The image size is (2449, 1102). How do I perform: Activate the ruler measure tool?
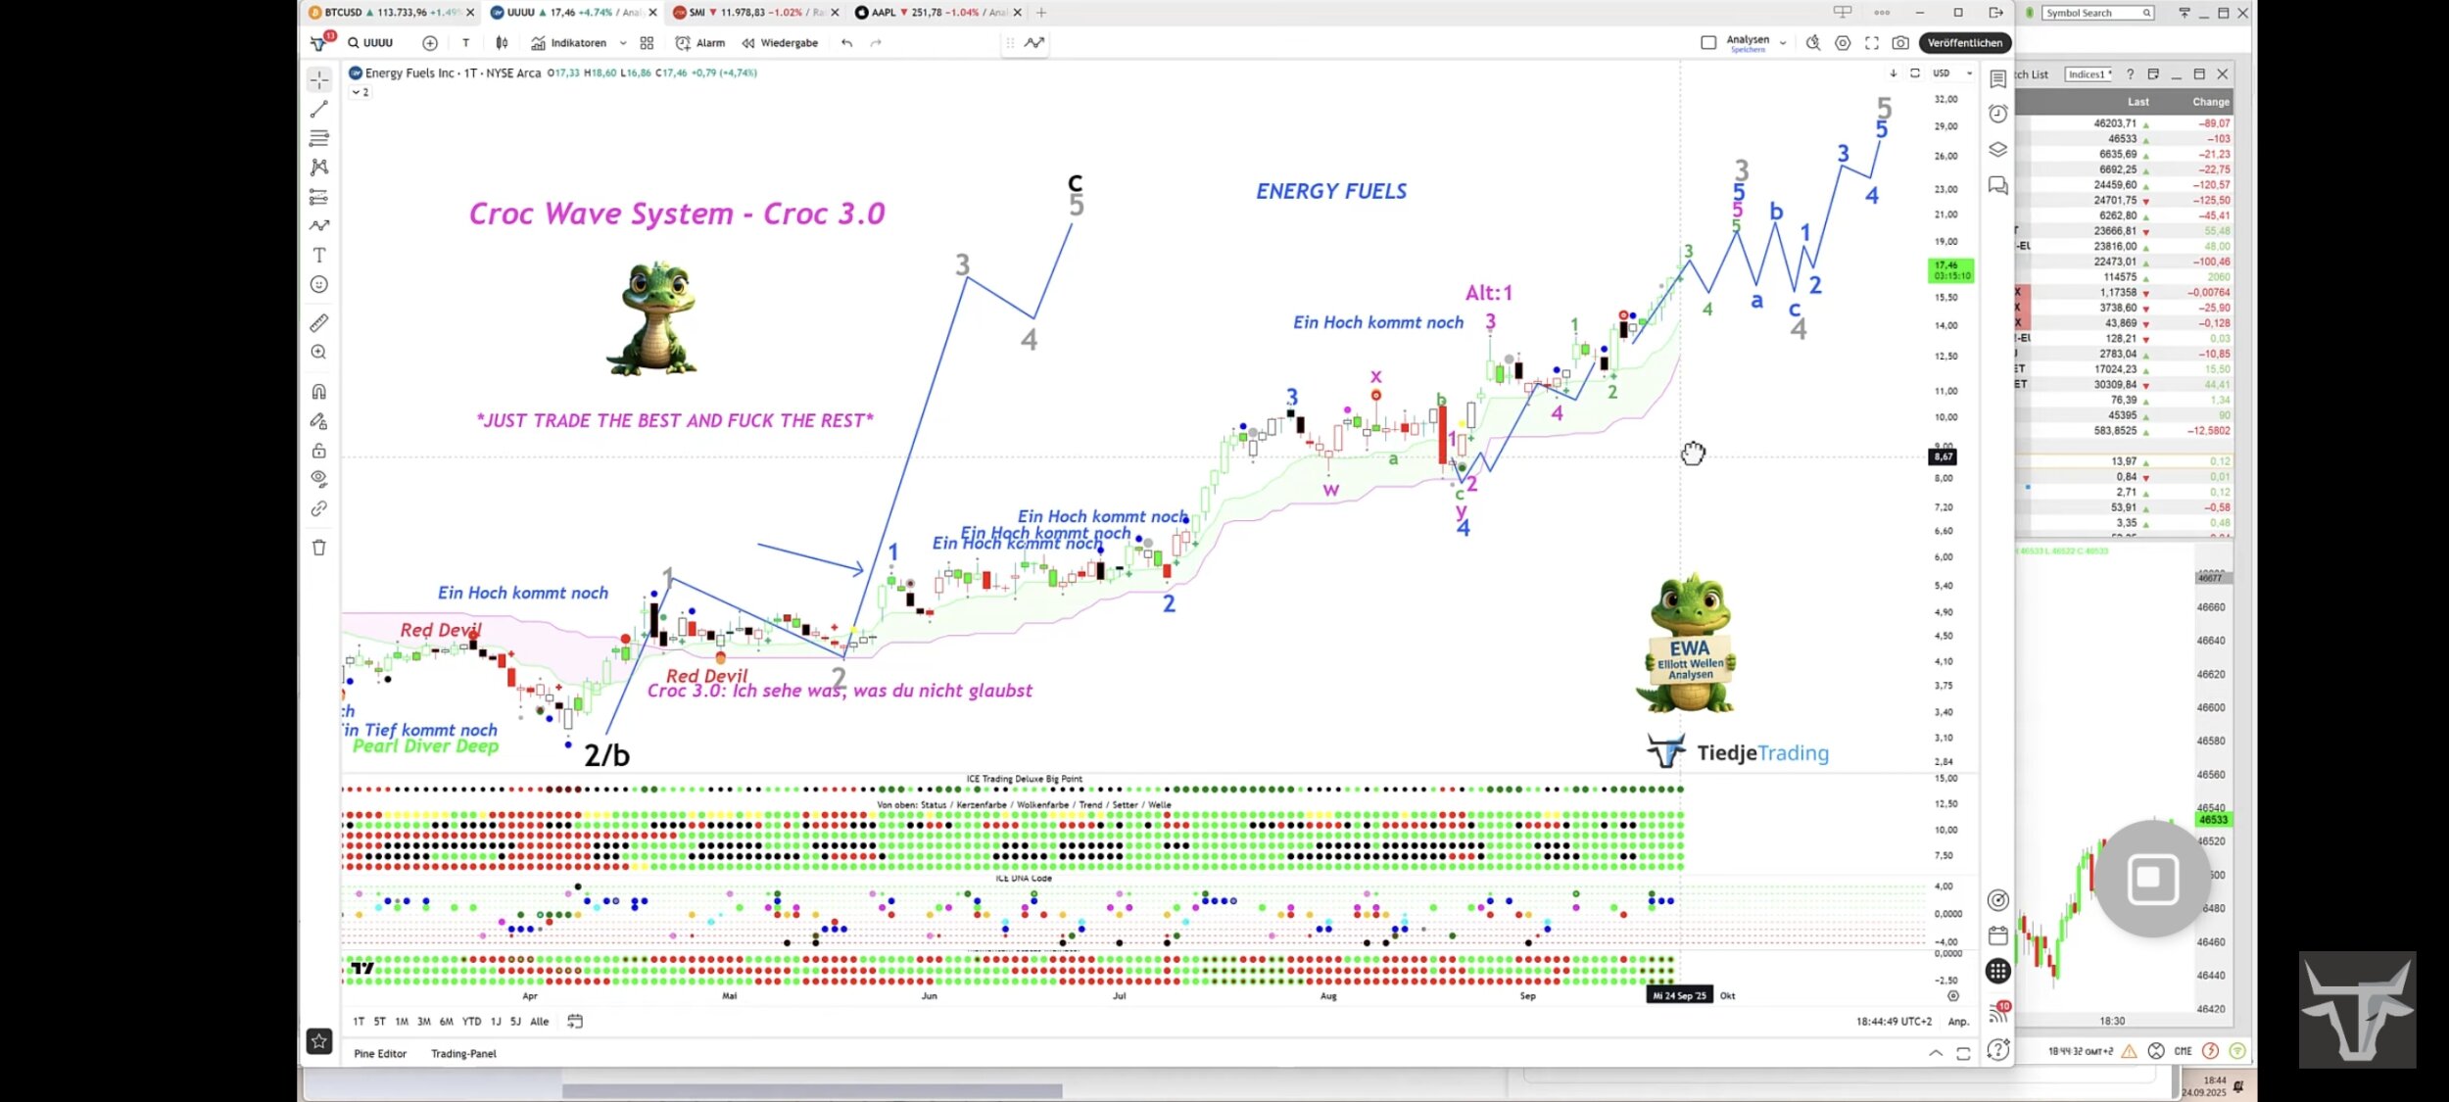click(319, 323)
